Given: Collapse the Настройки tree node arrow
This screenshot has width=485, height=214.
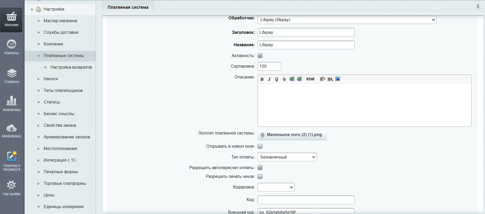Looking at the screenshot, I should point(32,10).
